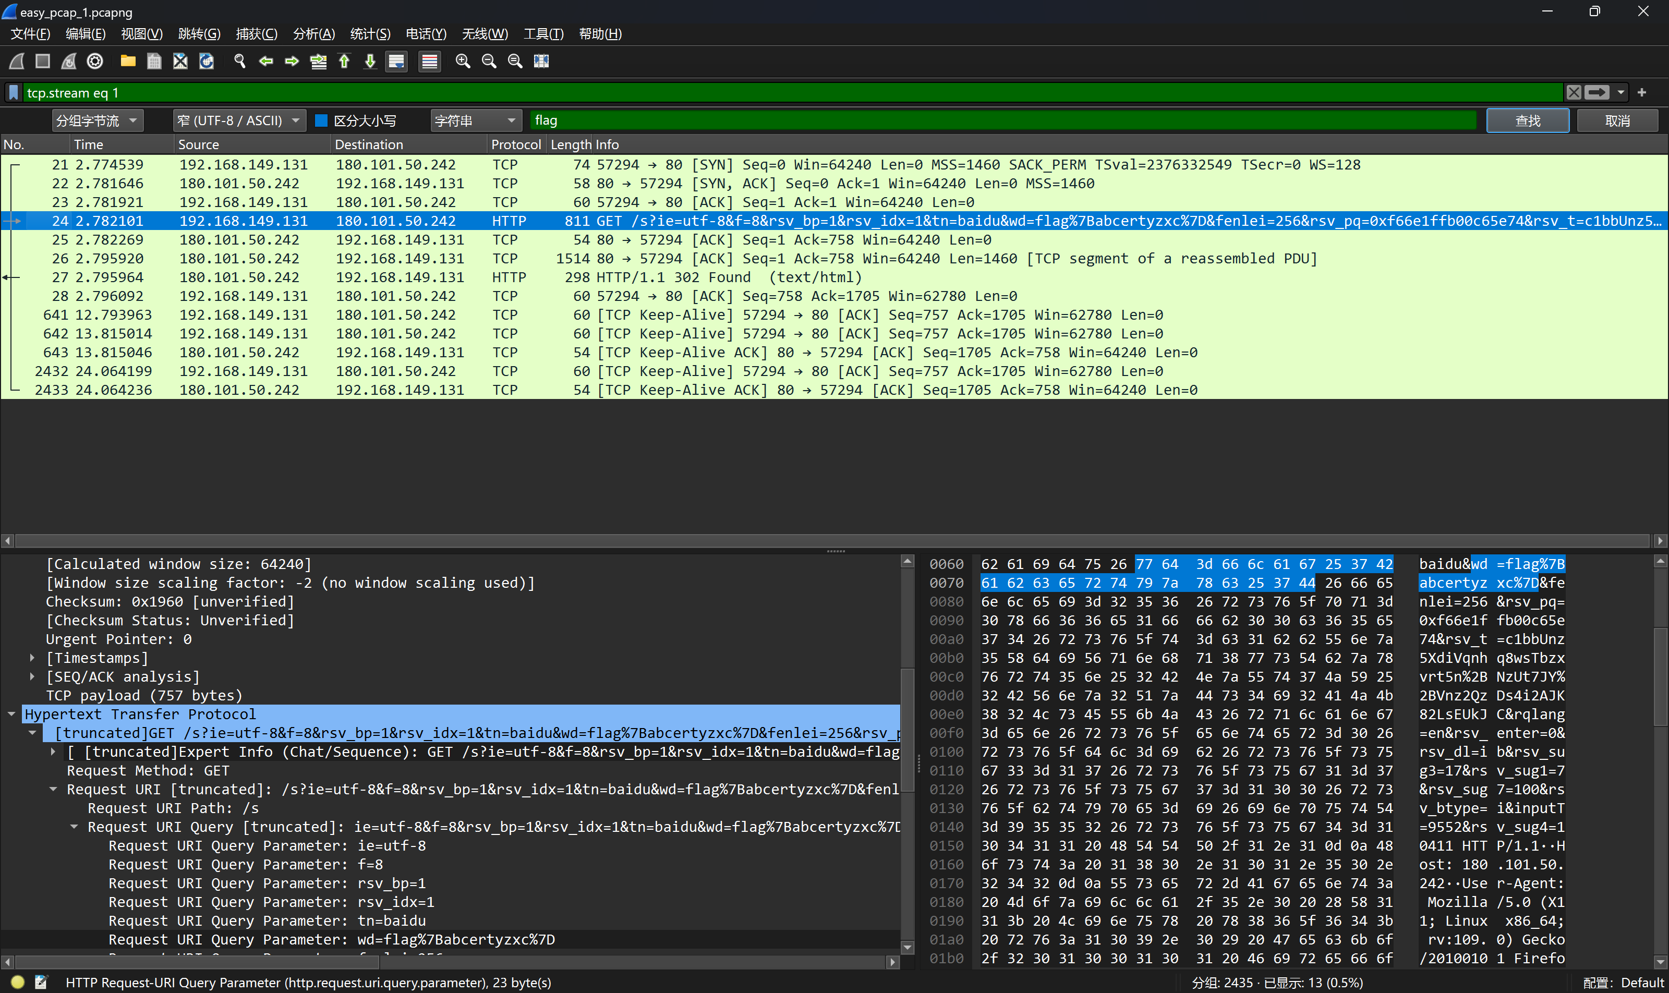The height and width of the screenshot is (993, 1669).
Task: Clear the display filter X icon
Action: tap(1574, 92)
